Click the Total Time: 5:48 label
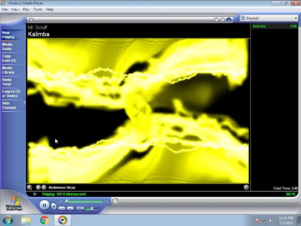The image size is (301, 226). 285,188
